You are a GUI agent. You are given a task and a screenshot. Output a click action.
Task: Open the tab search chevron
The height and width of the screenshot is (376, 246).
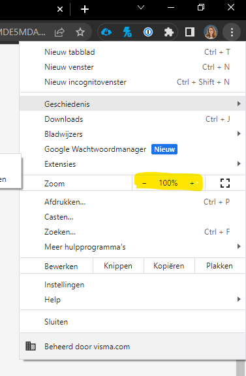[141, 7]
